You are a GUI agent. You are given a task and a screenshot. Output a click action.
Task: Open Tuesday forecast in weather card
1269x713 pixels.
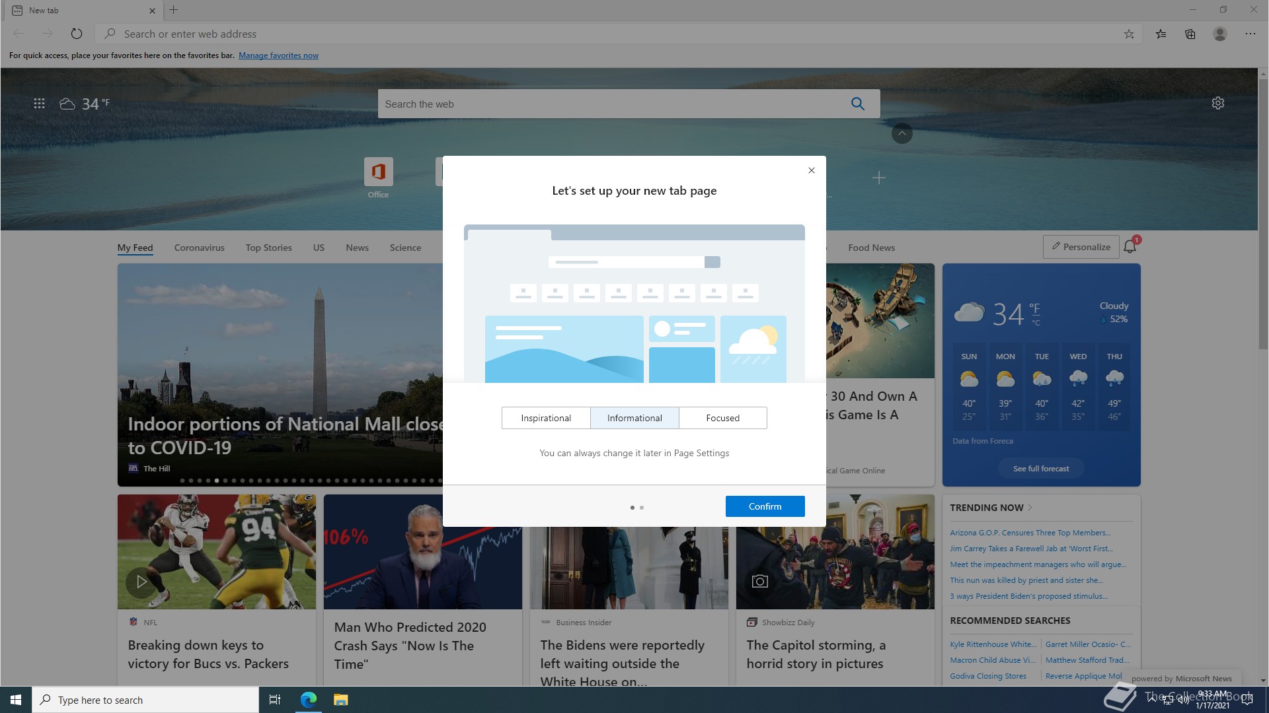pos(1042,386)
